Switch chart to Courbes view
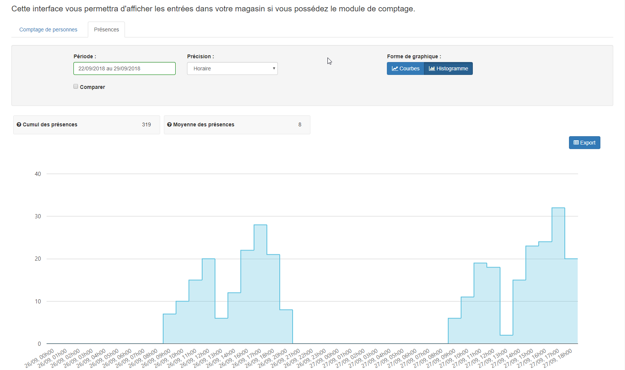 click(405, 68)
